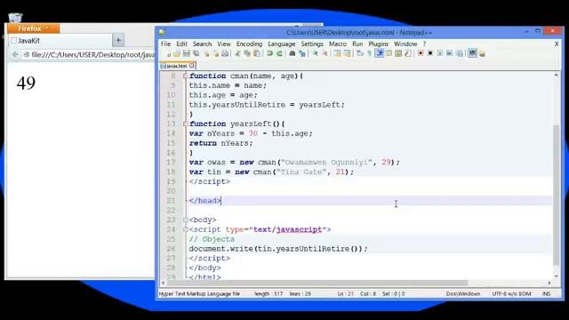Click the 'INS' status bar indicator
Screen dimensions: 569x320
click(x=546, y=294)
